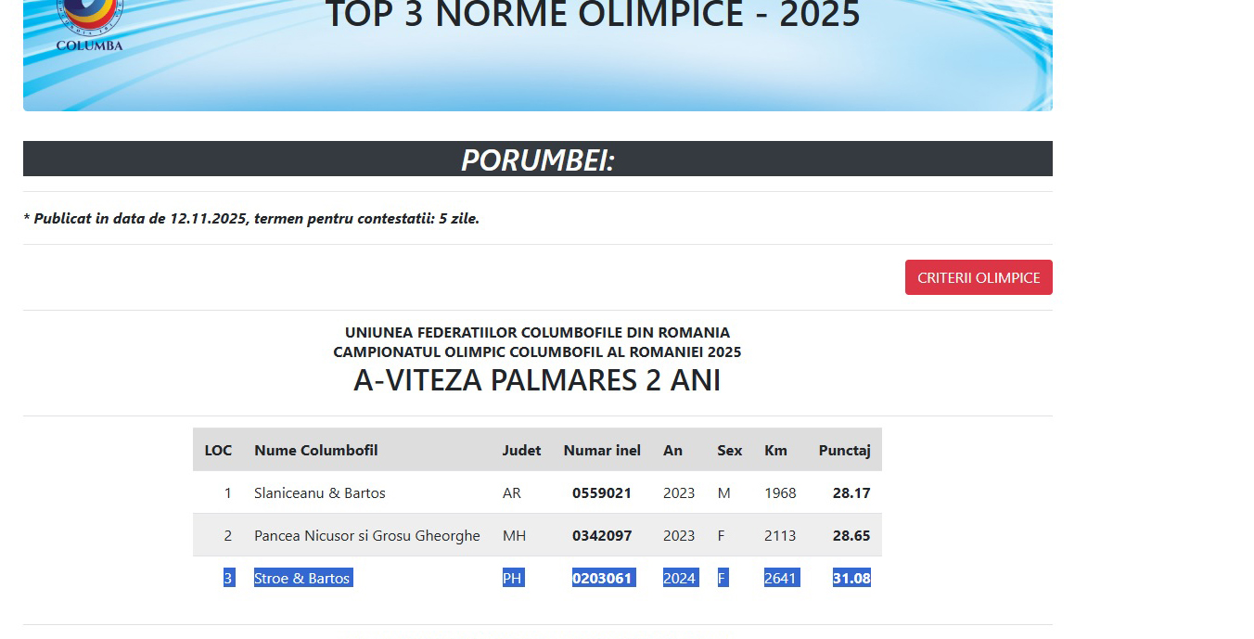
Task: Click the highlighted Stroe & Bartos entry
Action: (302, 577)
